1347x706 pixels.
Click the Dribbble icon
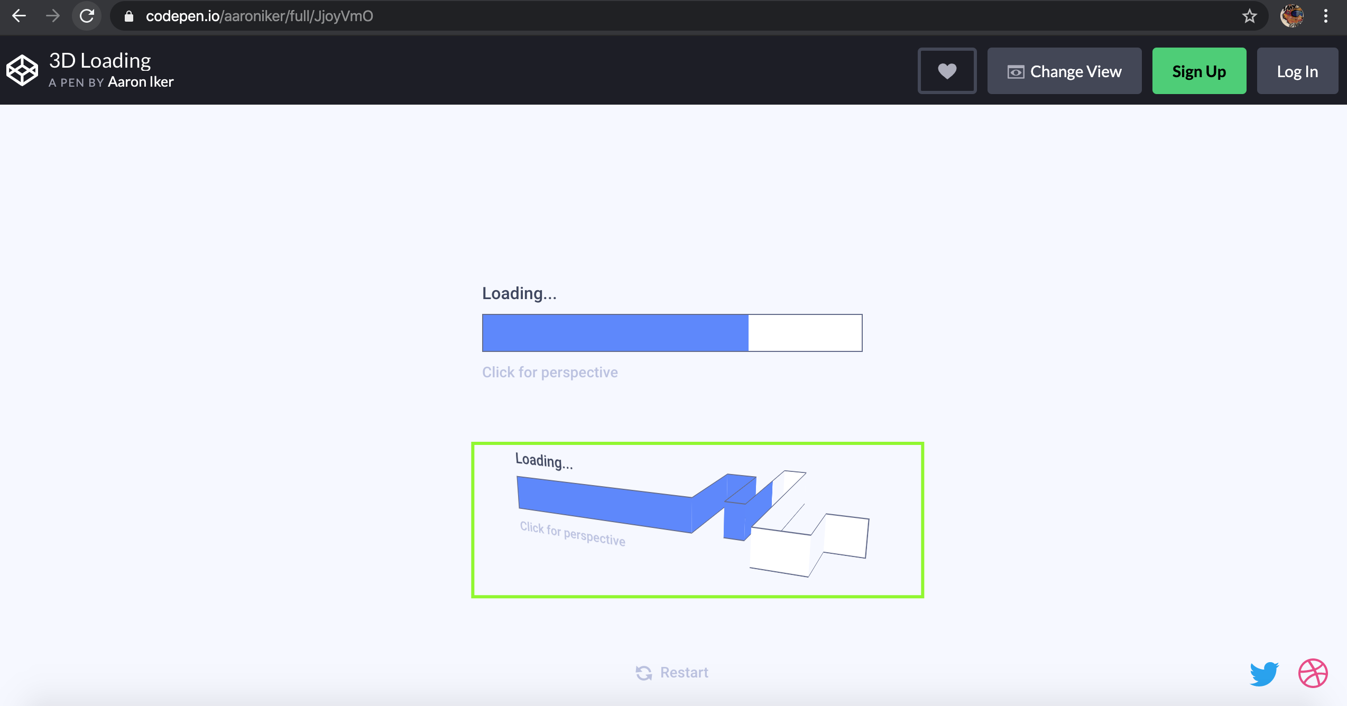(x=1313, y=672)
